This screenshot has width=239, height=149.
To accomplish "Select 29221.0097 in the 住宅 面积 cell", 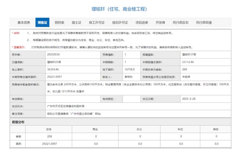I will (50, 144).
